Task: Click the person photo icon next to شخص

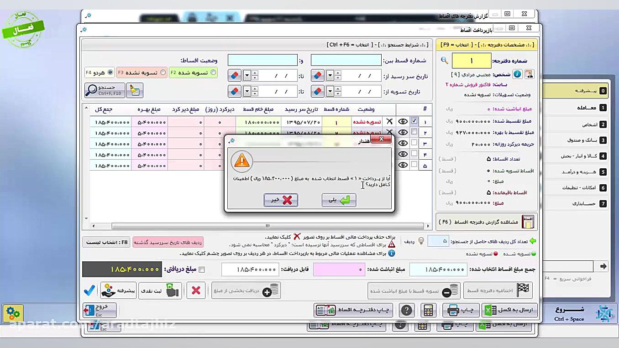Action: [530, 74]
